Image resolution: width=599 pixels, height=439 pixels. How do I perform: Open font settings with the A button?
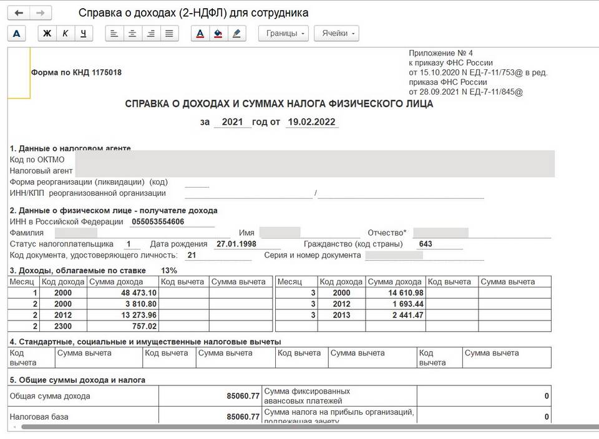[16, 34]
